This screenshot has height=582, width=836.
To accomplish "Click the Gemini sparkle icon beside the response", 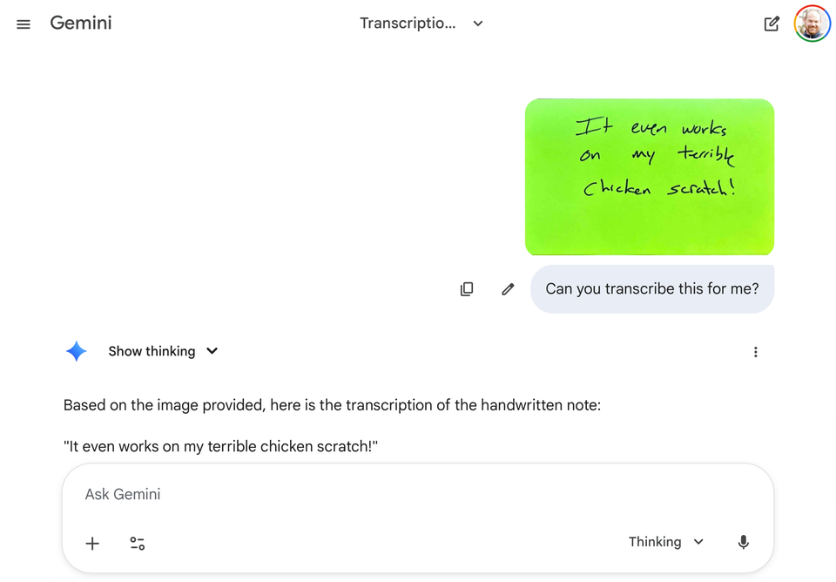I will (77, 351).
